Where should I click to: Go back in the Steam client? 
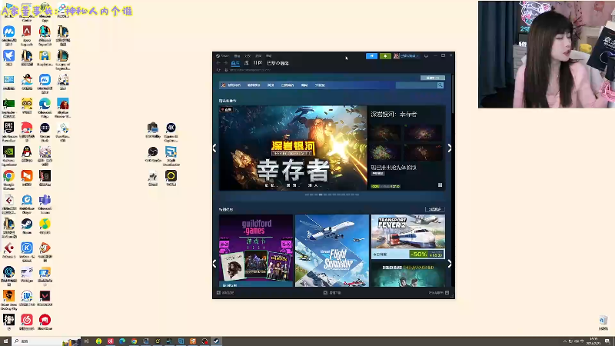pos(218,63)
